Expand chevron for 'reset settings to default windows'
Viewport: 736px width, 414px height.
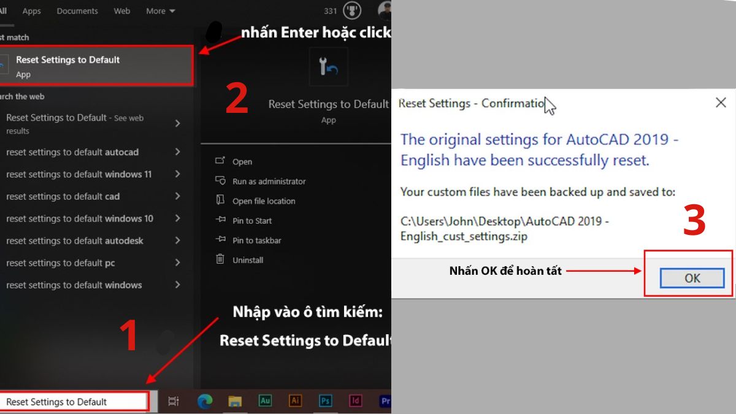point(177,285)
